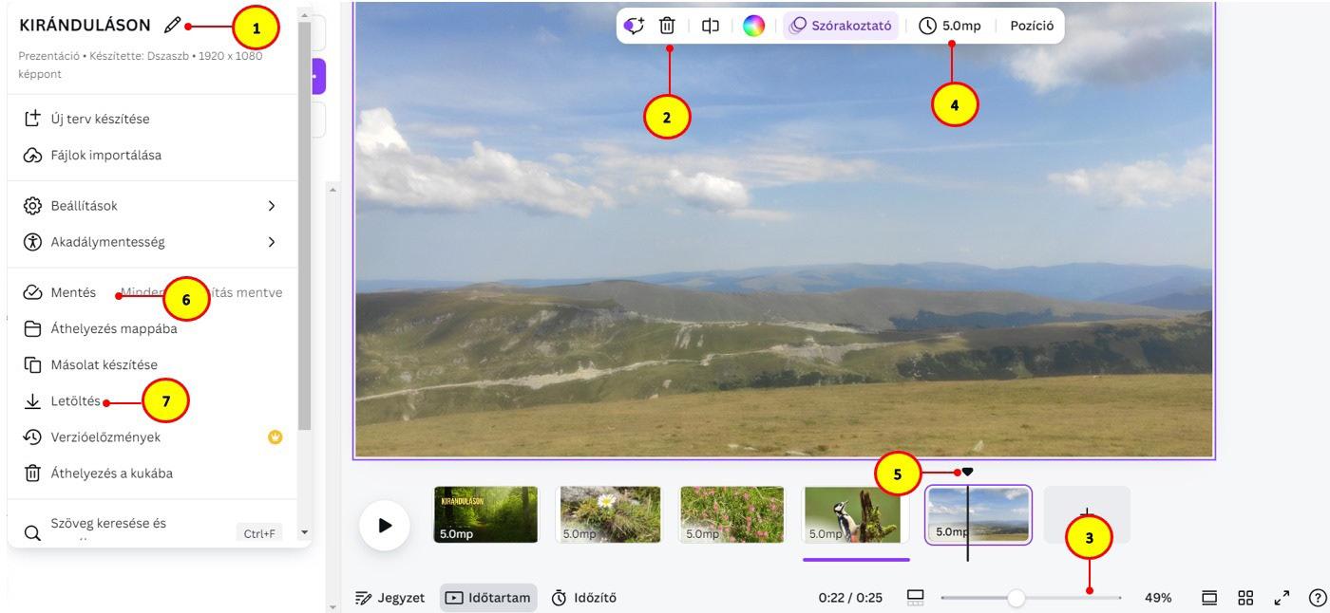
Task: Select the mountain landscape page thumbnail
Action: pos(978,514)
